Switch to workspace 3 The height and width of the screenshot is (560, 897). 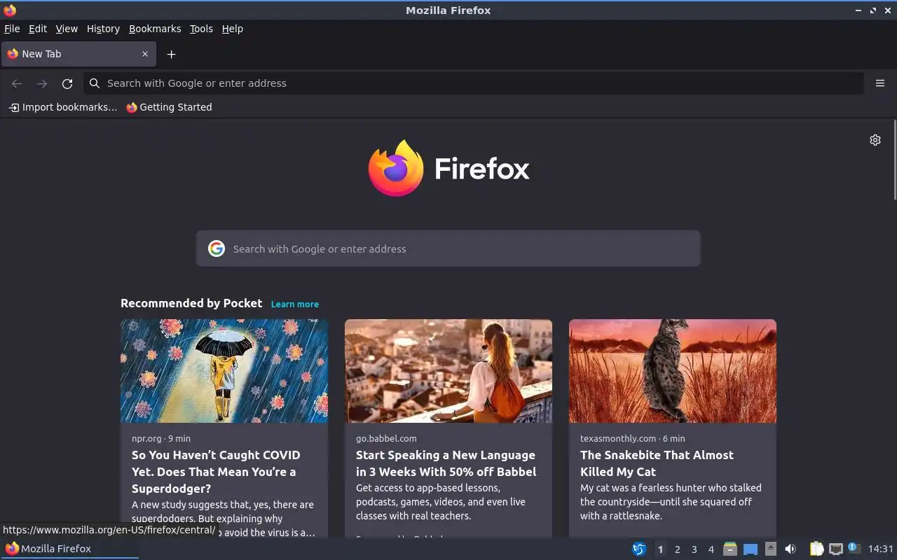(x=694, y=549)
